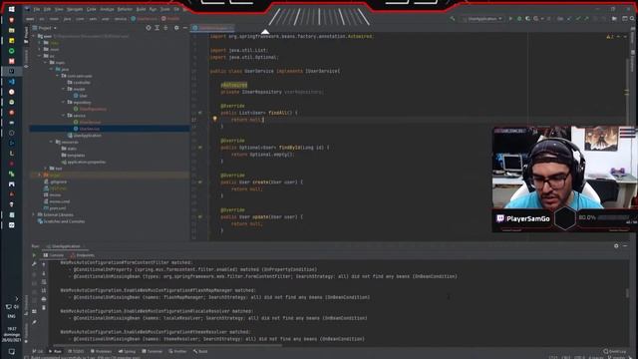This screenshot has height=359, width=638.
Task: Open the Terminal tool window button
Action: (x=153, y=351)
